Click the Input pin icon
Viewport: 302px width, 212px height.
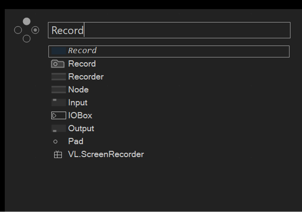point(59,102)
